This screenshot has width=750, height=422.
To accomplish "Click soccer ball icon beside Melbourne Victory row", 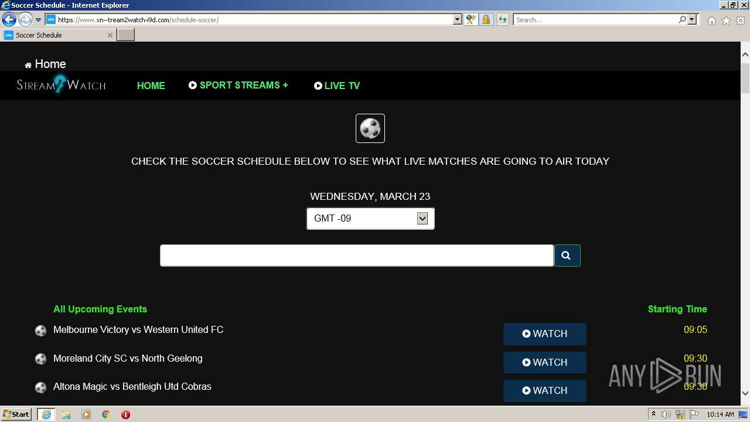I will (40, 331).
